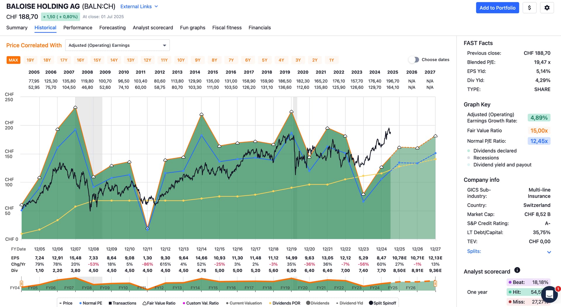Open the Fun graphs tab
The width and height of the screenshot is (561, 307).
tap(193, 28)
